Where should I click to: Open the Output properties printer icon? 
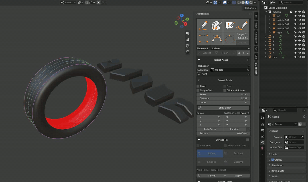click(263, 131)
